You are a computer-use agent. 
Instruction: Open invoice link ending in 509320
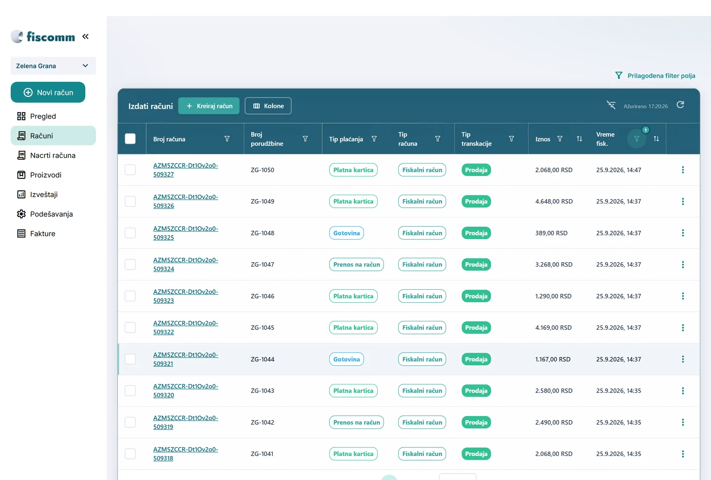click(x=186, y=391)
